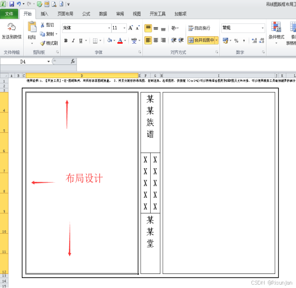Select column D header
Viewport: 296px width, 288px height.
[82, 76]
